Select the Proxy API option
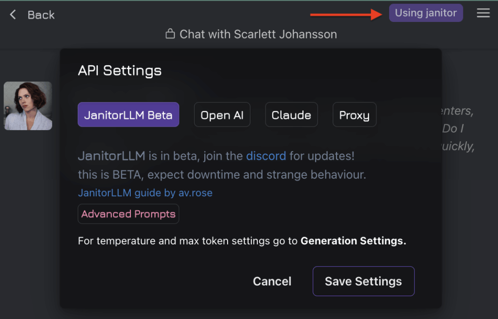Viewport: 498px width, 319px height. pos(355,114)
